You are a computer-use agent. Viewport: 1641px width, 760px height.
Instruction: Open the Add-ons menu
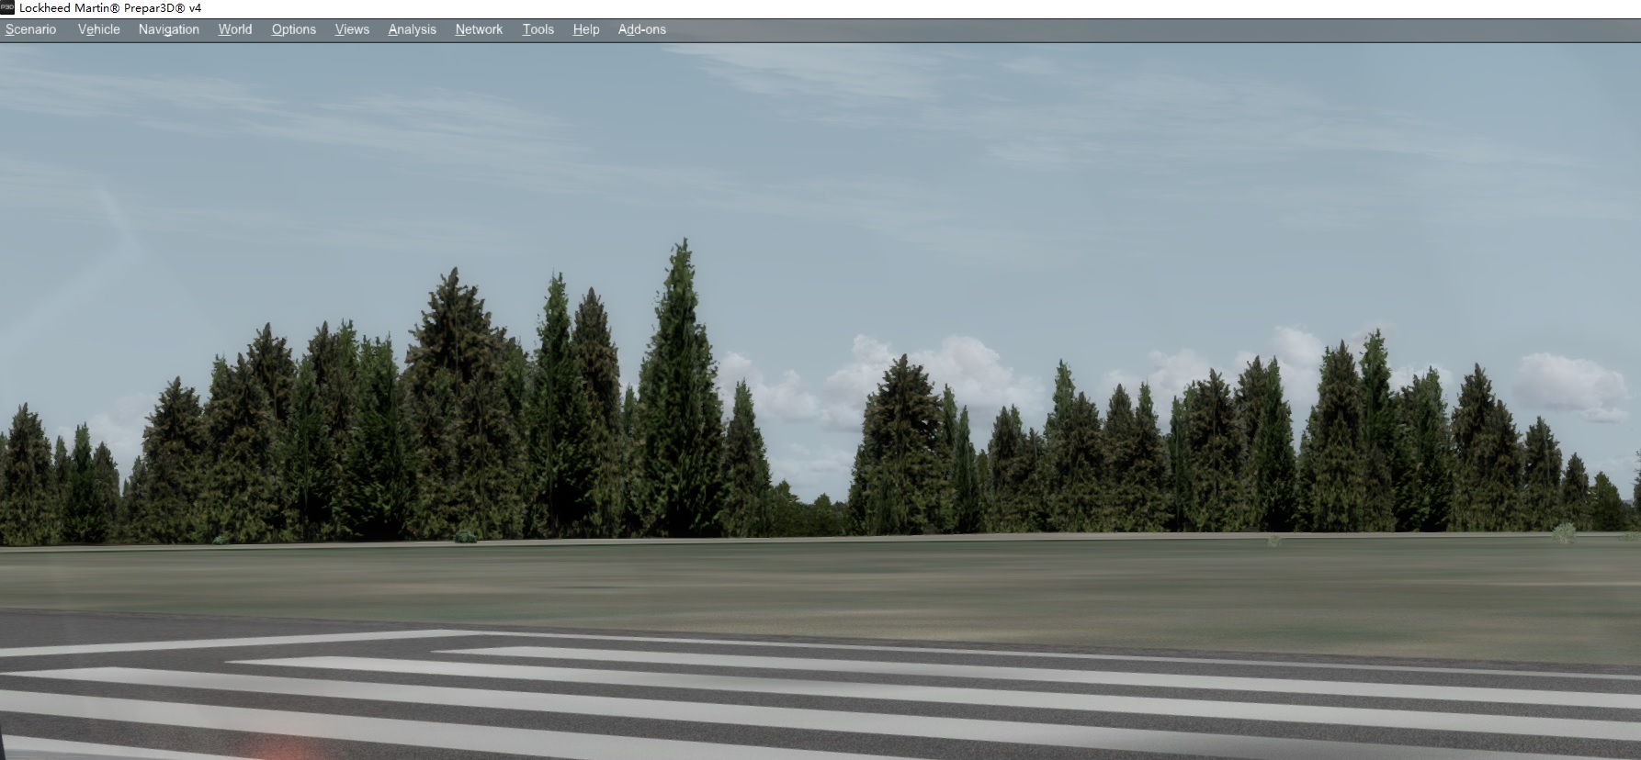(x=642, y=29)
